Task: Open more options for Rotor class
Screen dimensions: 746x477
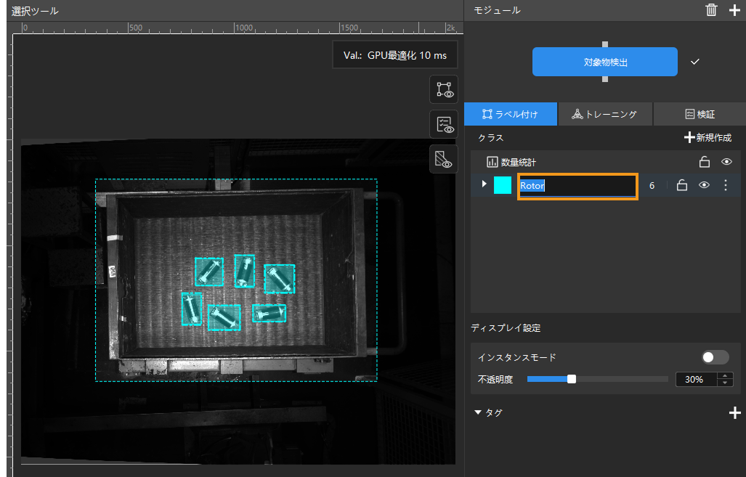Action: coord(725,185)
